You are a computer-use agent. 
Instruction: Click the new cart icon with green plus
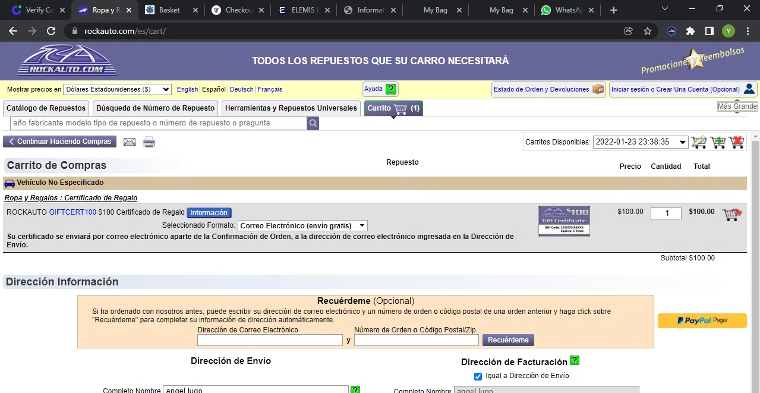(x=718, y=142)
